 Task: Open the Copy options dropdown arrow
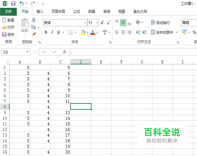tap(38, 27)
